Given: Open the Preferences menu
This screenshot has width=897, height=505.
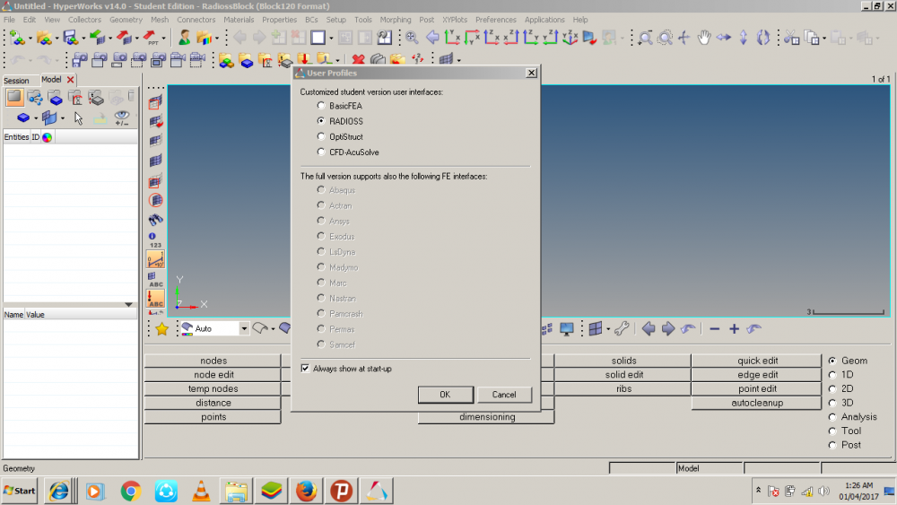Looking at the screenshot, I should tap(495, 20).
